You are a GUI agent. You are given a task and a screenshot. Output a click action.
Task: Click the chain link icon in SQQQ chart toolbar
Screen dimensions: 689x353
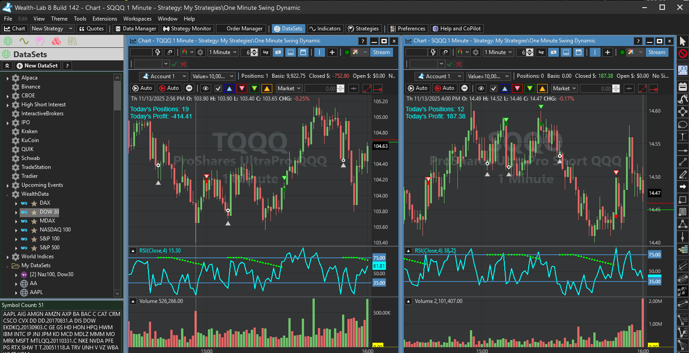(445, 52)
